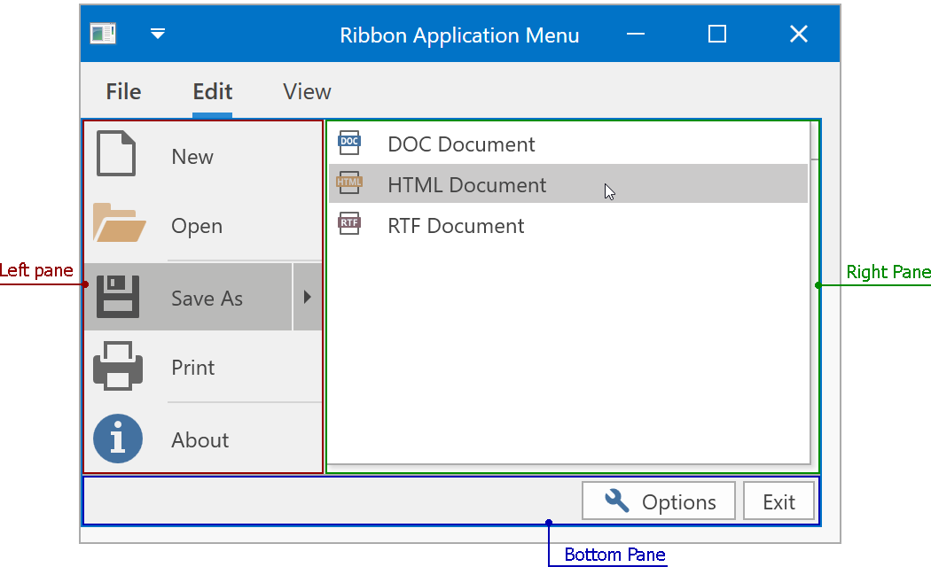Click the Exit button
Image resolution: width=931 pixels, height=567 pixels.
click(x=778, y=501)
